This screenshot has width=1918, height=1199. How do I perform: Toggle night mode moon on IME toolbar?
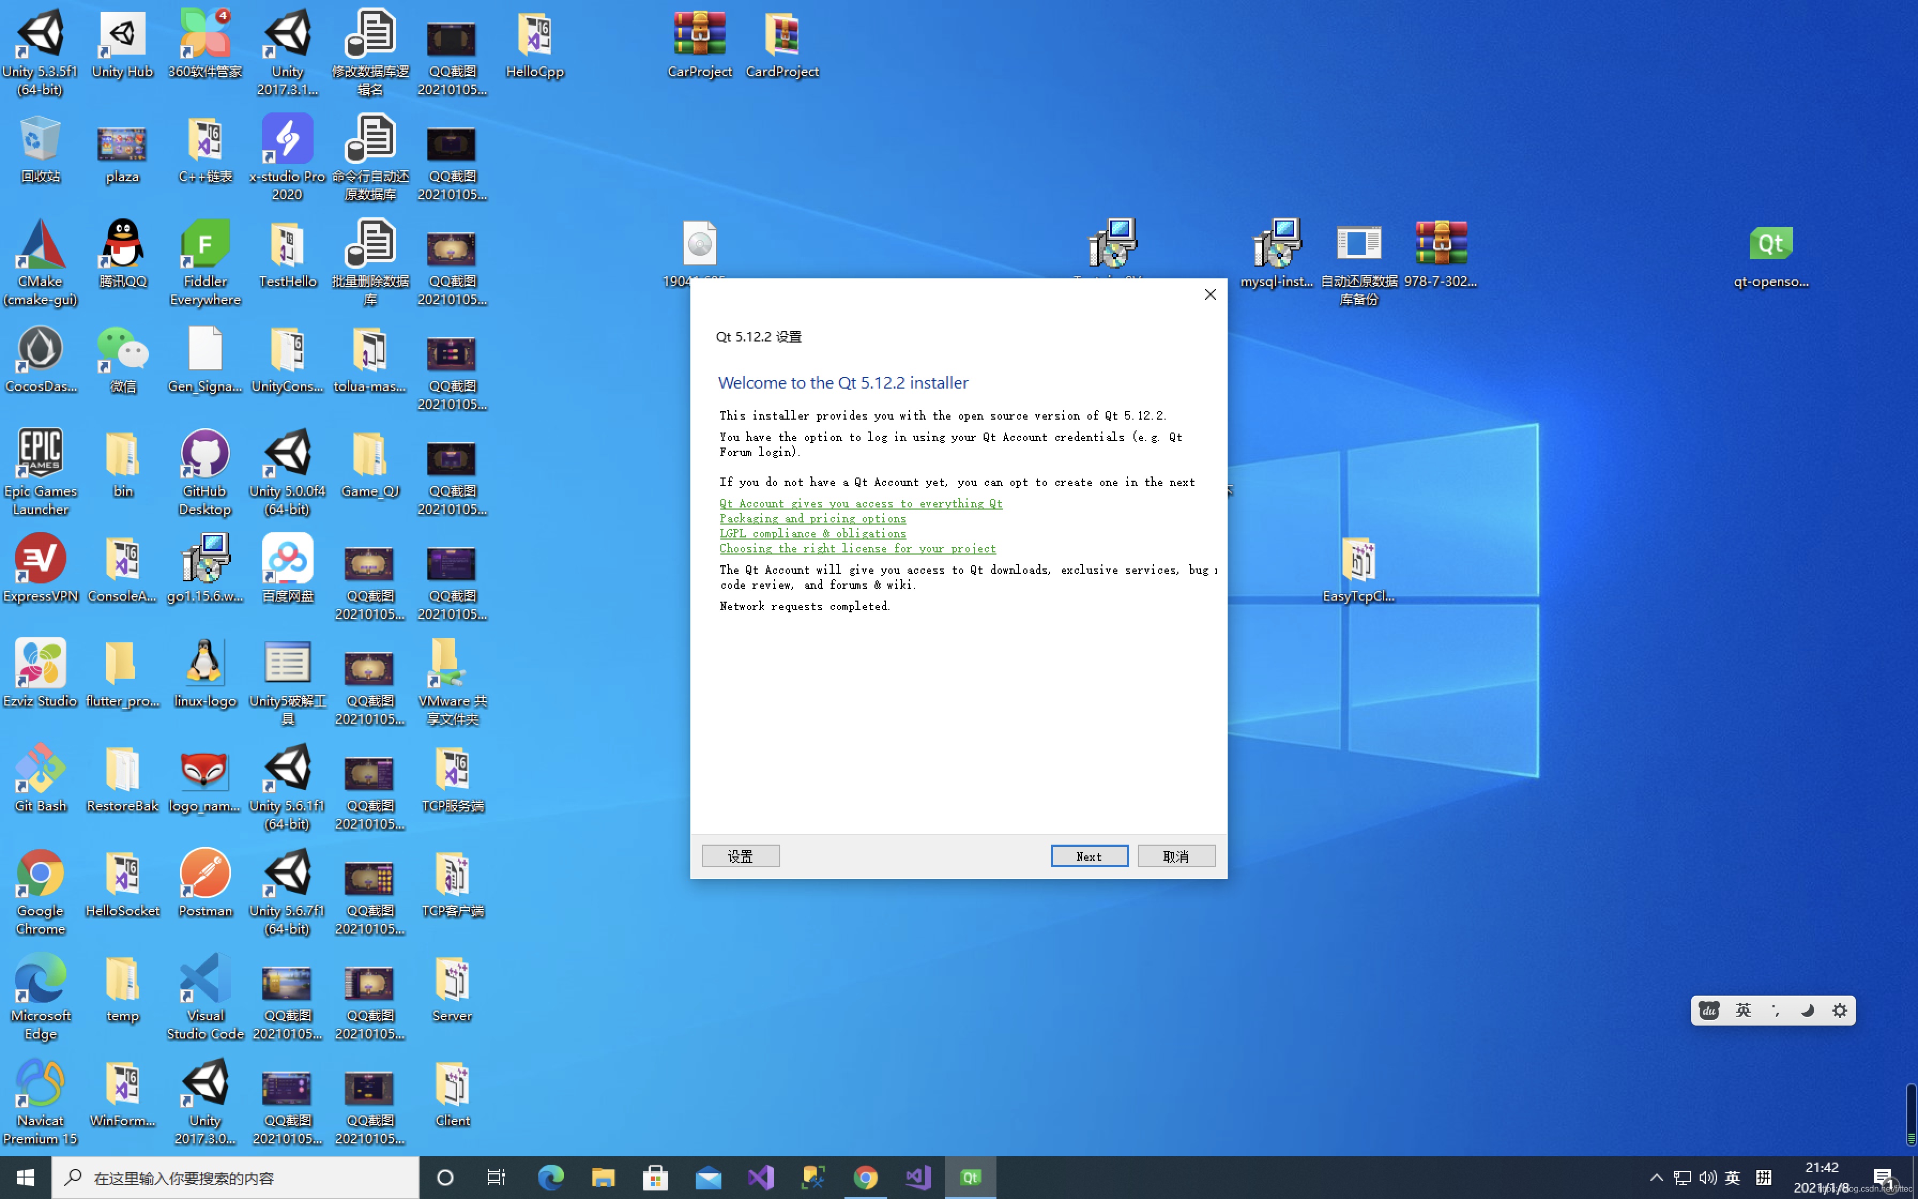pyautogui.click(x=1807, y=1010)
